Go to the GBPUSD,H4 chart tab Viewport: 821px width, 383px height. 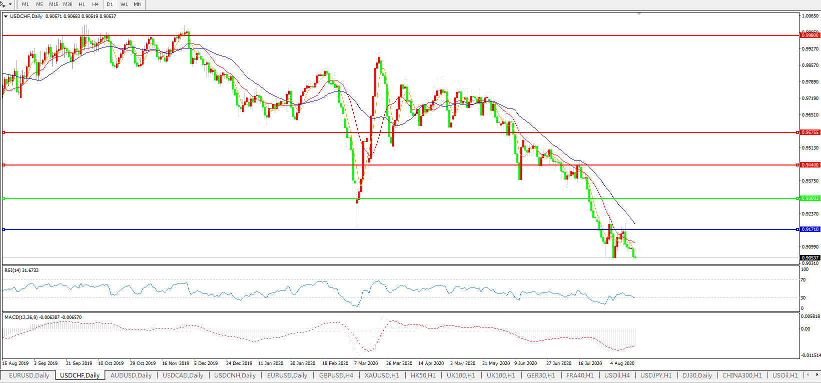tap(336, 375)
